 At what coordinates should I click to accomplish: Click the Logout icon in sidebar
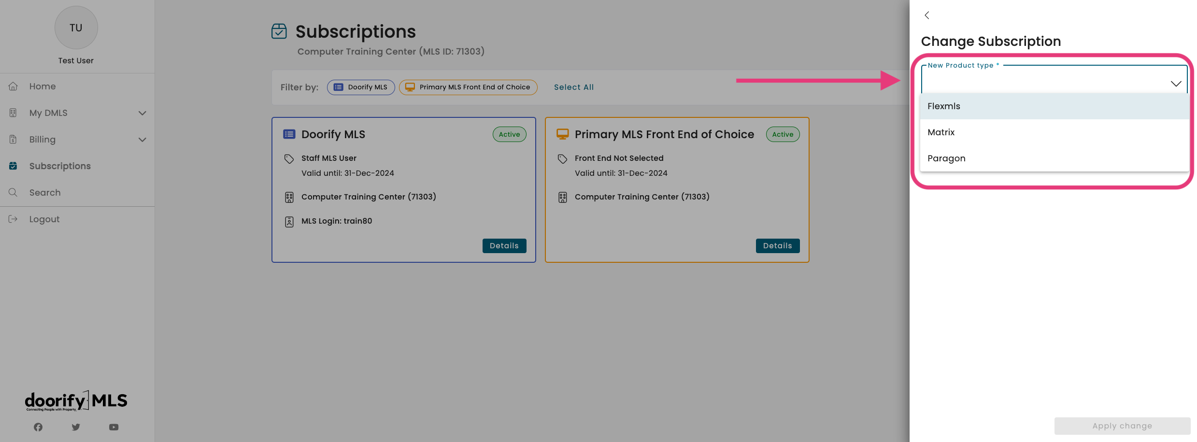(x=13, y=219)
